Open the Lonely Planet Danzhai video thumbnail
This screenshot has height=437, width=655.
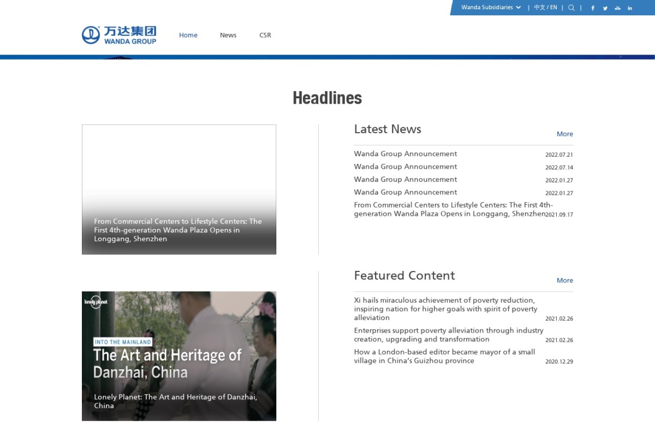[179, 356]
